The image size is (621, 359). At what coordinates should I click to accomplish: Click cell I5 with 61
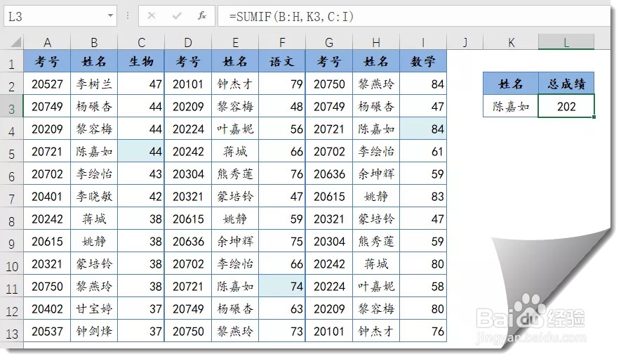pos(423,151)
